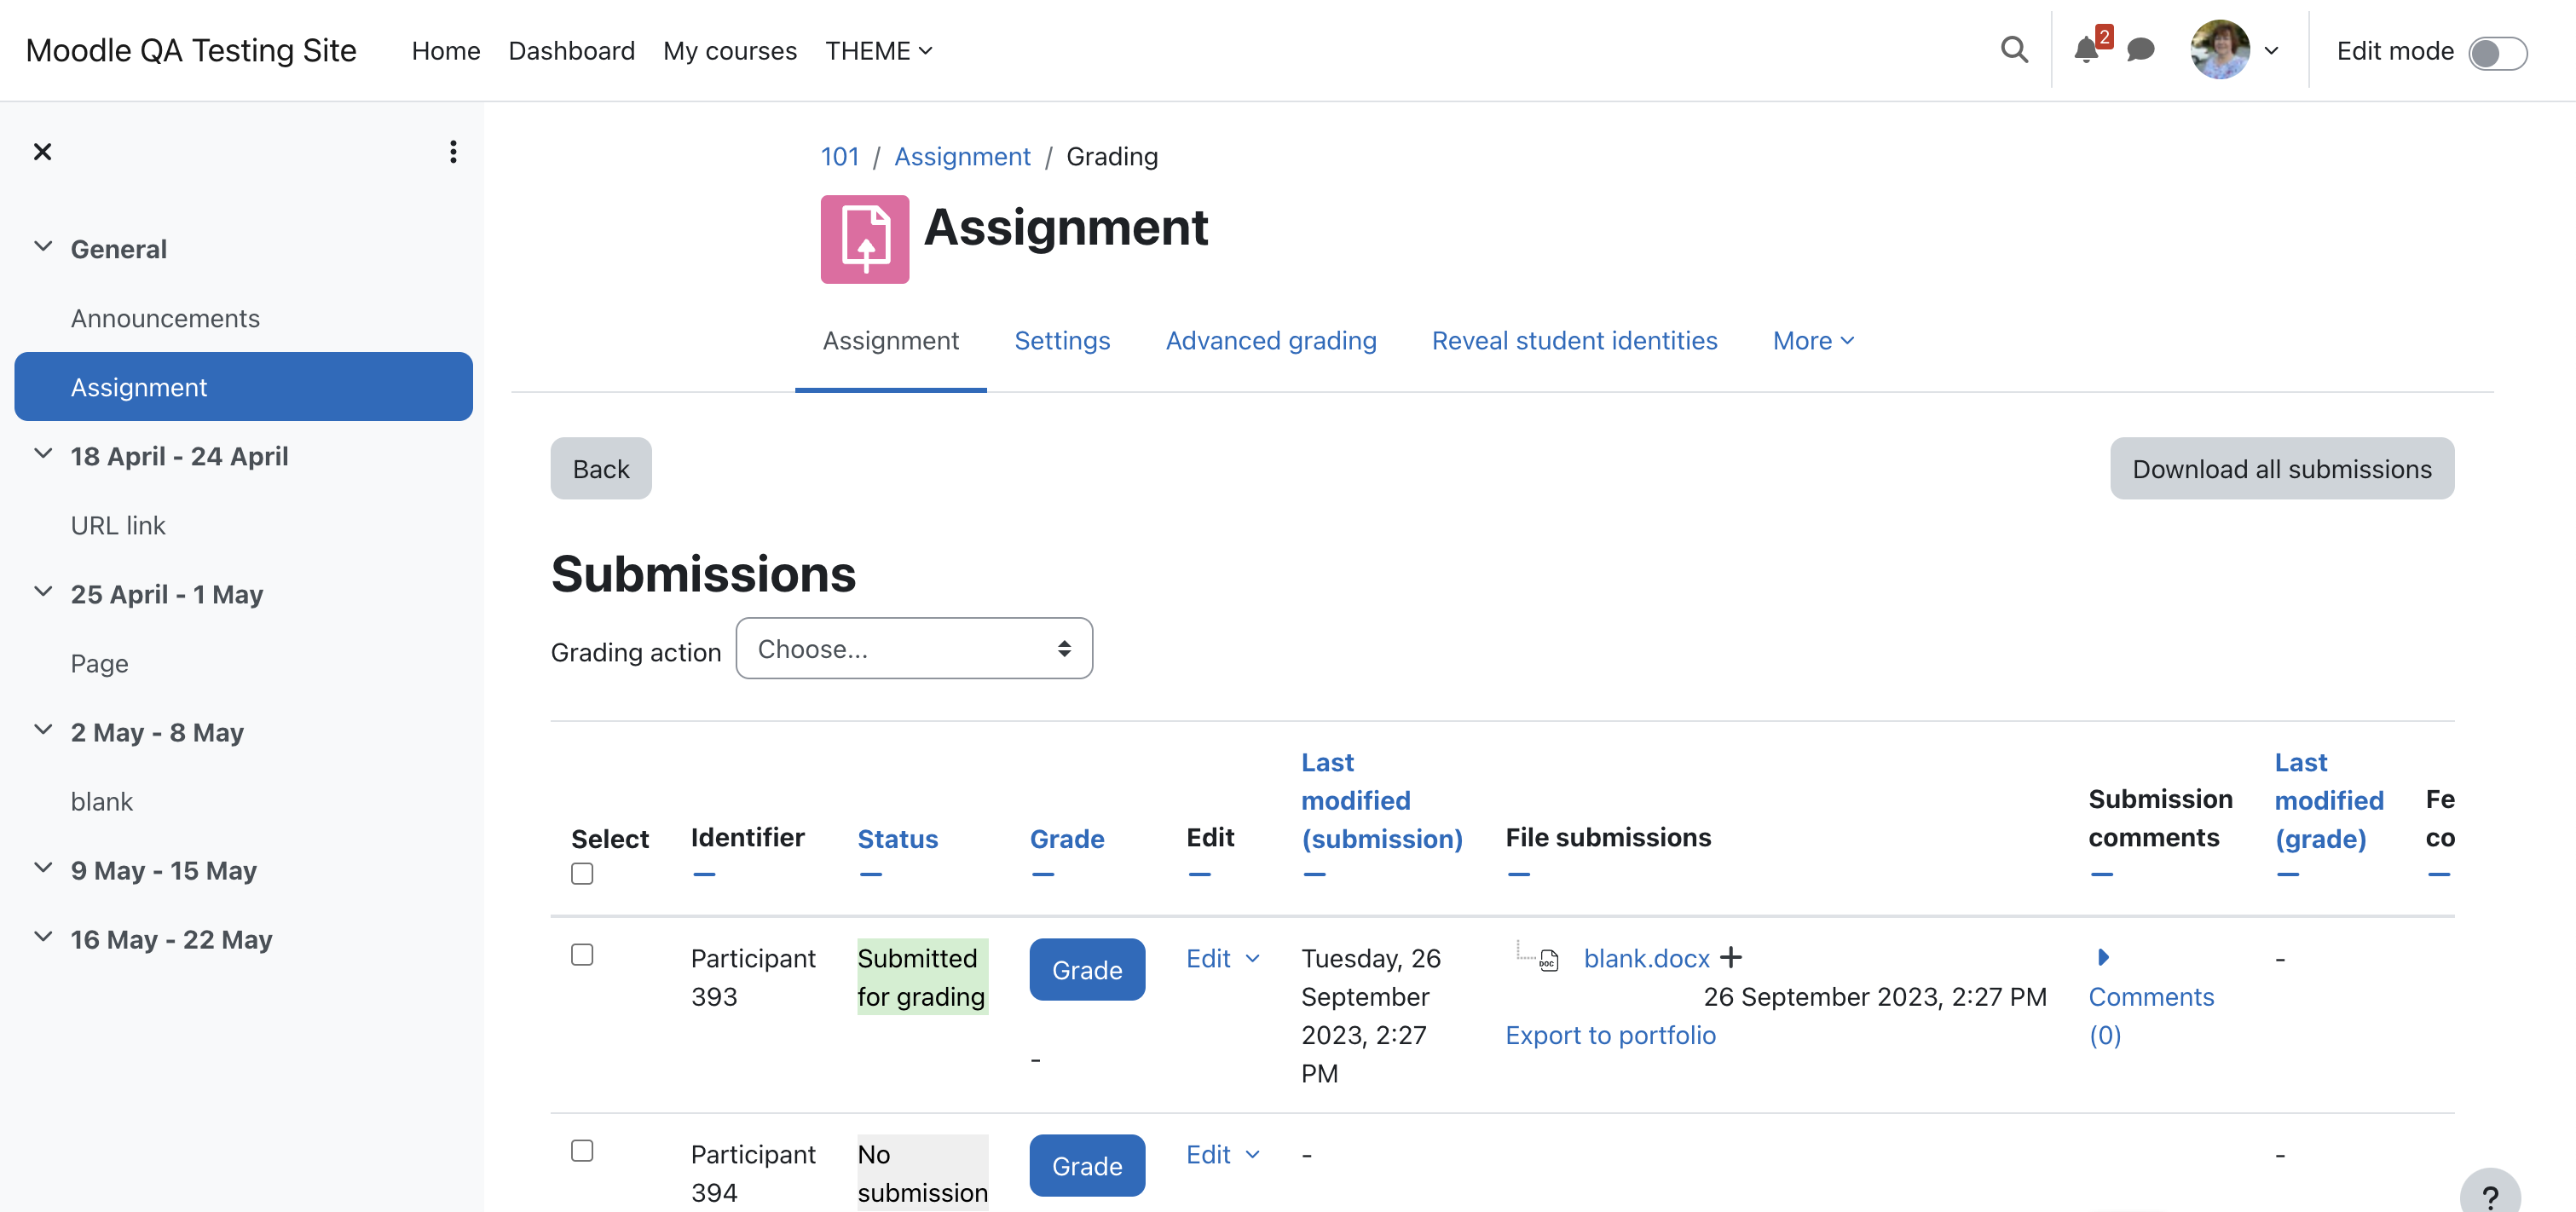Image resolution: width=2576 pixels, height=1212 pixels.
Task: Open the notifications bell icon
Action: point(2086,50)
